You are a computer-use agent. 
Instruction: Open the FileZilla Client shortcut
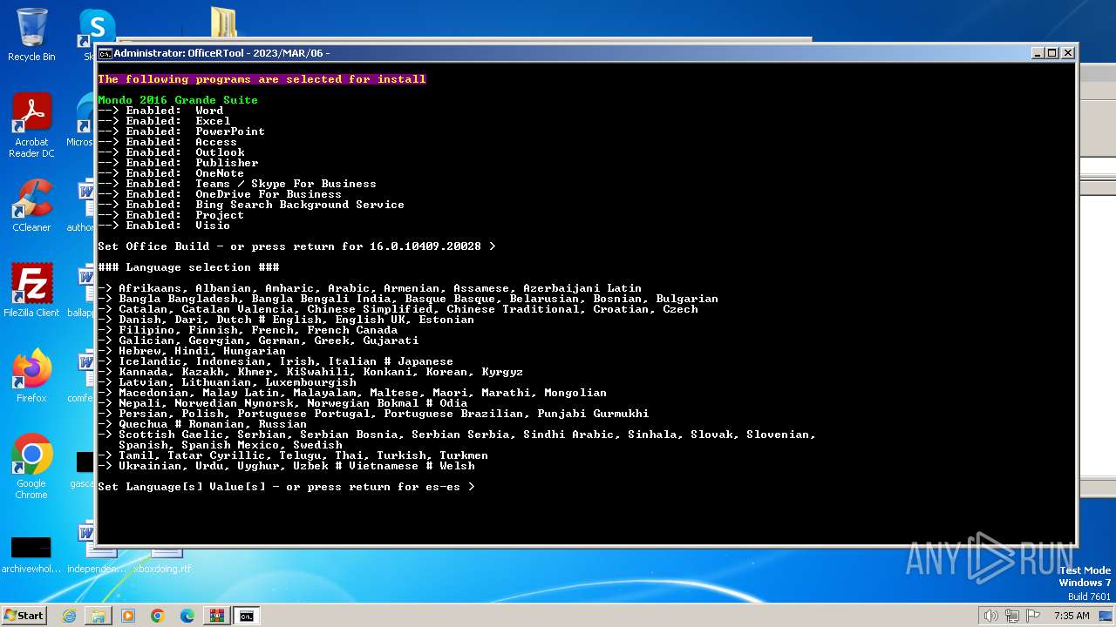click(31, 290)
